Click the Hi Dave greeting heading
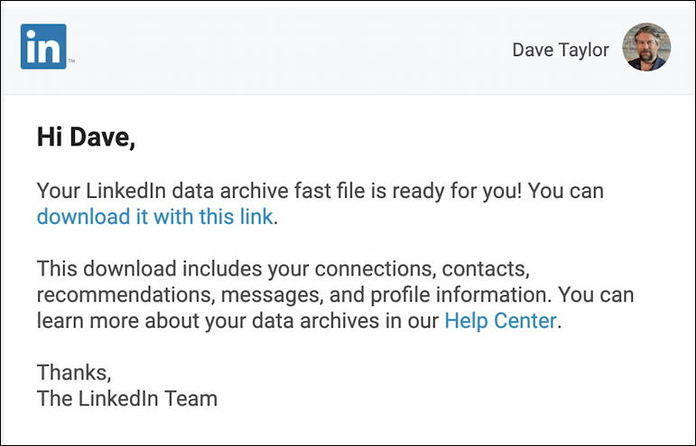696x446 pixels. click(86, 136)
